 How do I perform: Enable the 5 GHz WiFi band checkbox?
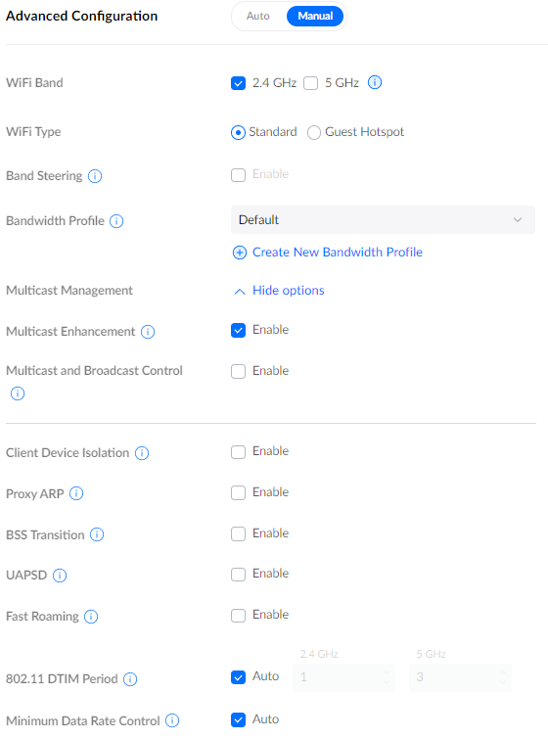click(310, 83)
